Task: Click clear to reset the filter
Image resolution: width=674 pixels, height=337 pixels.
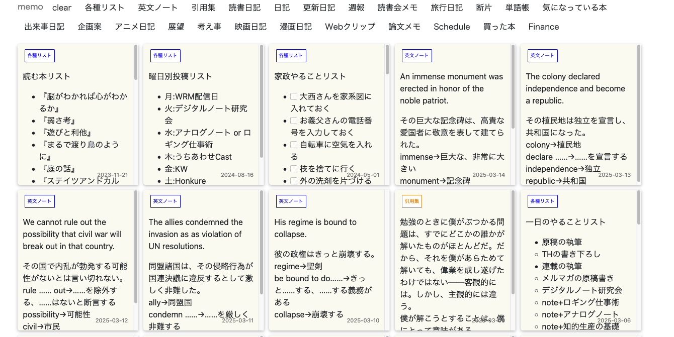Action: pos(62,8)
